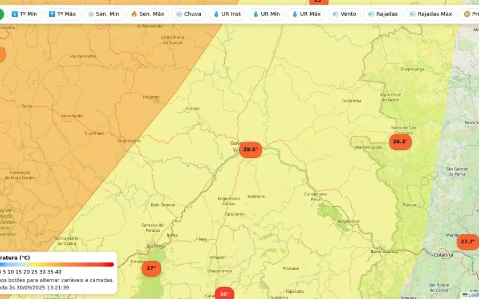
Task: Click the 30° temperature marker
Action: [x=224, y=294]
